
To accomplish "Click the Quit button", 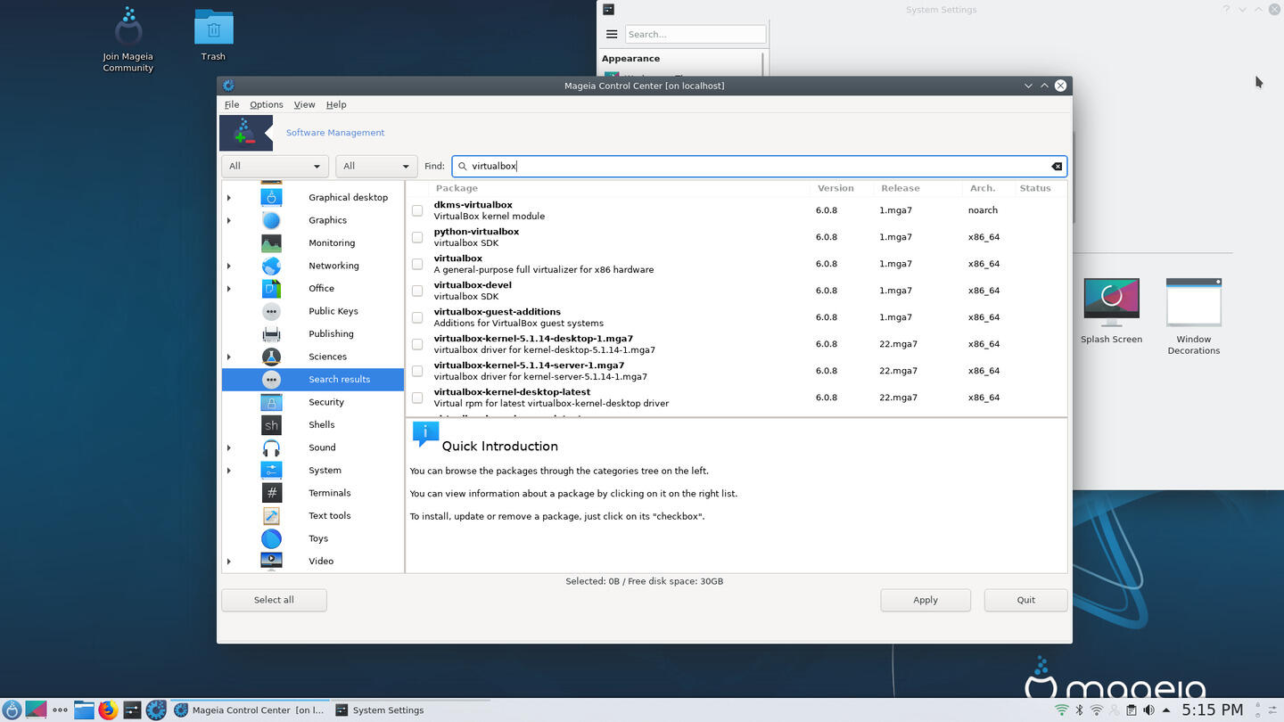I will (1025, 600).
